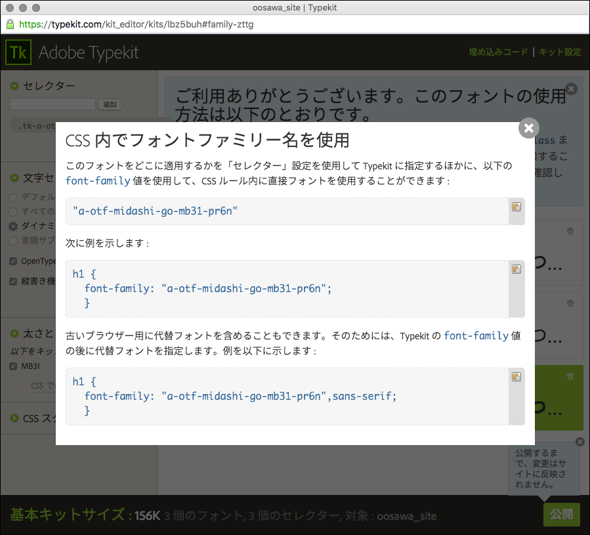Click the address bar URL
The image size is (590, 535).
(137, 24)
